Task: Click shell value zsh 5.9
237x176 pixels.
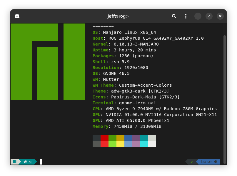Action: pyautogui.click(x=120, y=62)
